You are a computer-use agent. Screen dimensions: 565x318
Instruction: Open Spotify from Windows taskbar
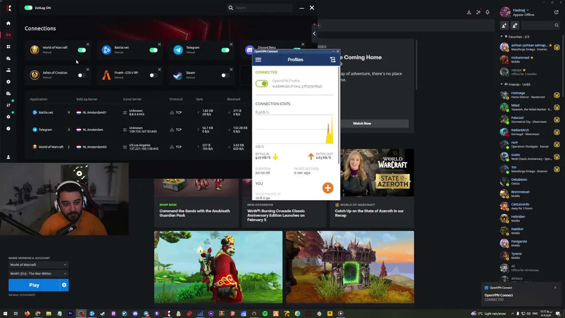coord(265,314)
